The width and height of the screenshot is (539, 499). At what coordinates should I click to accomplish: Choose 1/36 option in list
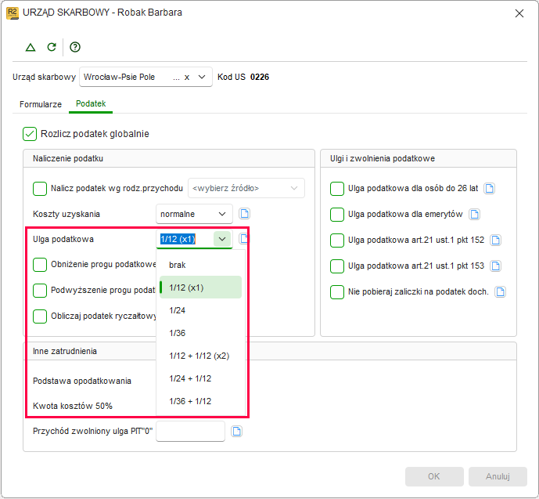click(x=201, y=333)
